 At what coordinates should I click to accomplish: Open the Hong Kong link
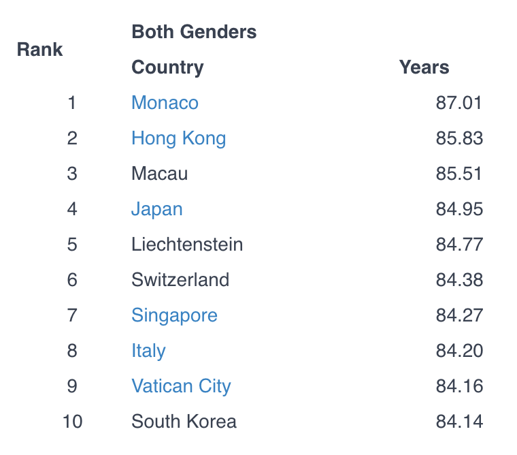(179, 138)
